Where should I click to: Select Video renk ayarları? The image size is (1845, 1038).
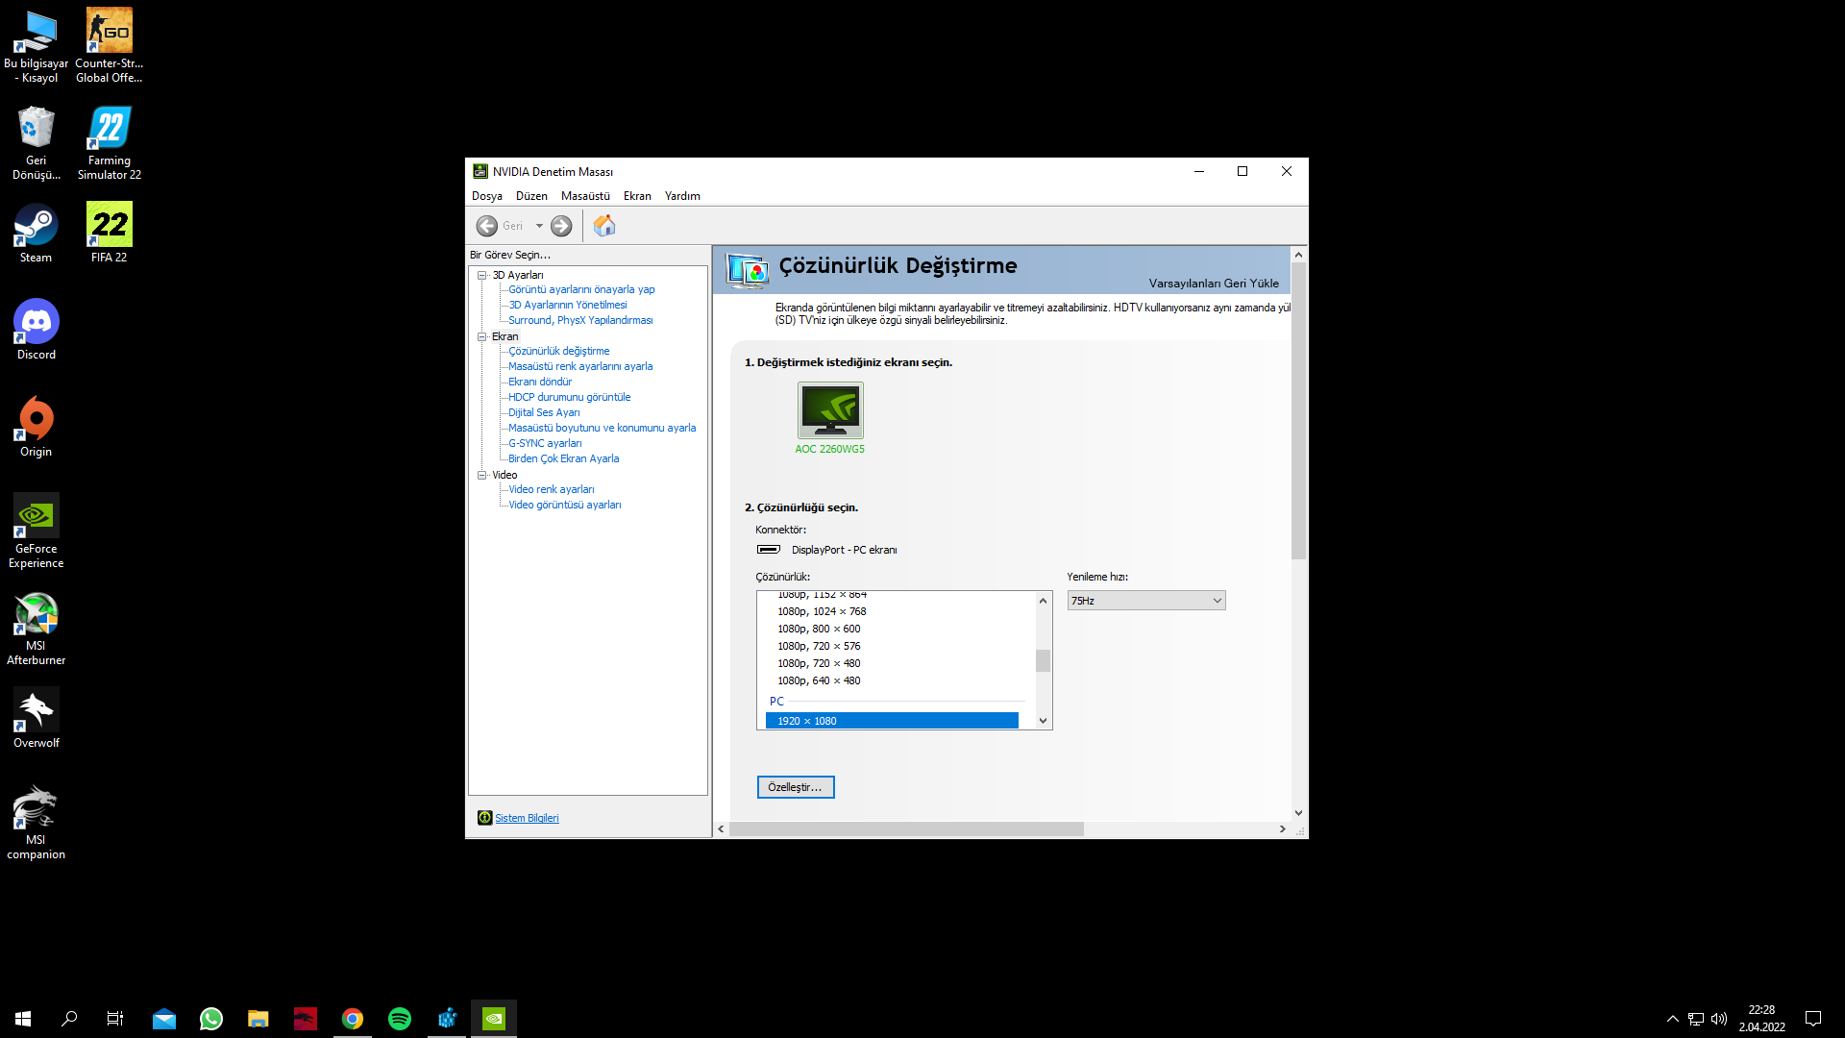coord(551,489)
